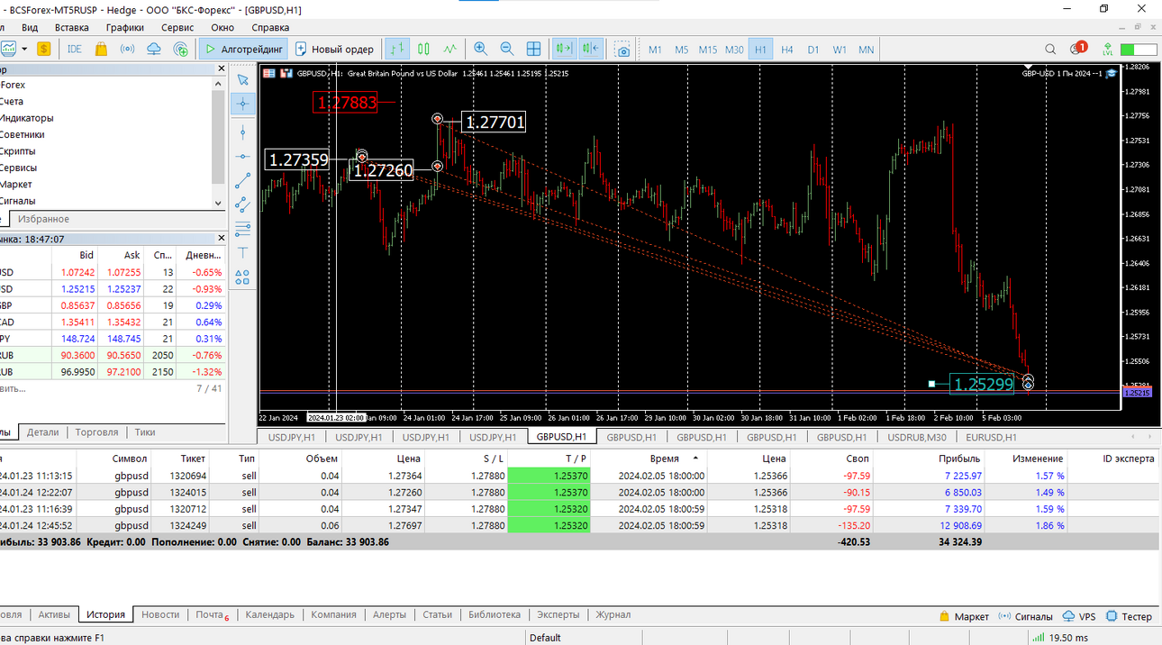Click the Новый ордер button
This screenshot has height=645, width=1162.
click(x=334, y=49)
